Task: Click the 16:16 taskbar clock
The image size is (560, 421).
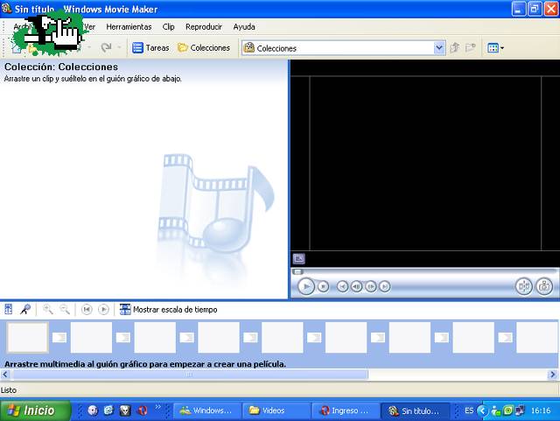Action: [x=541, y=410]
